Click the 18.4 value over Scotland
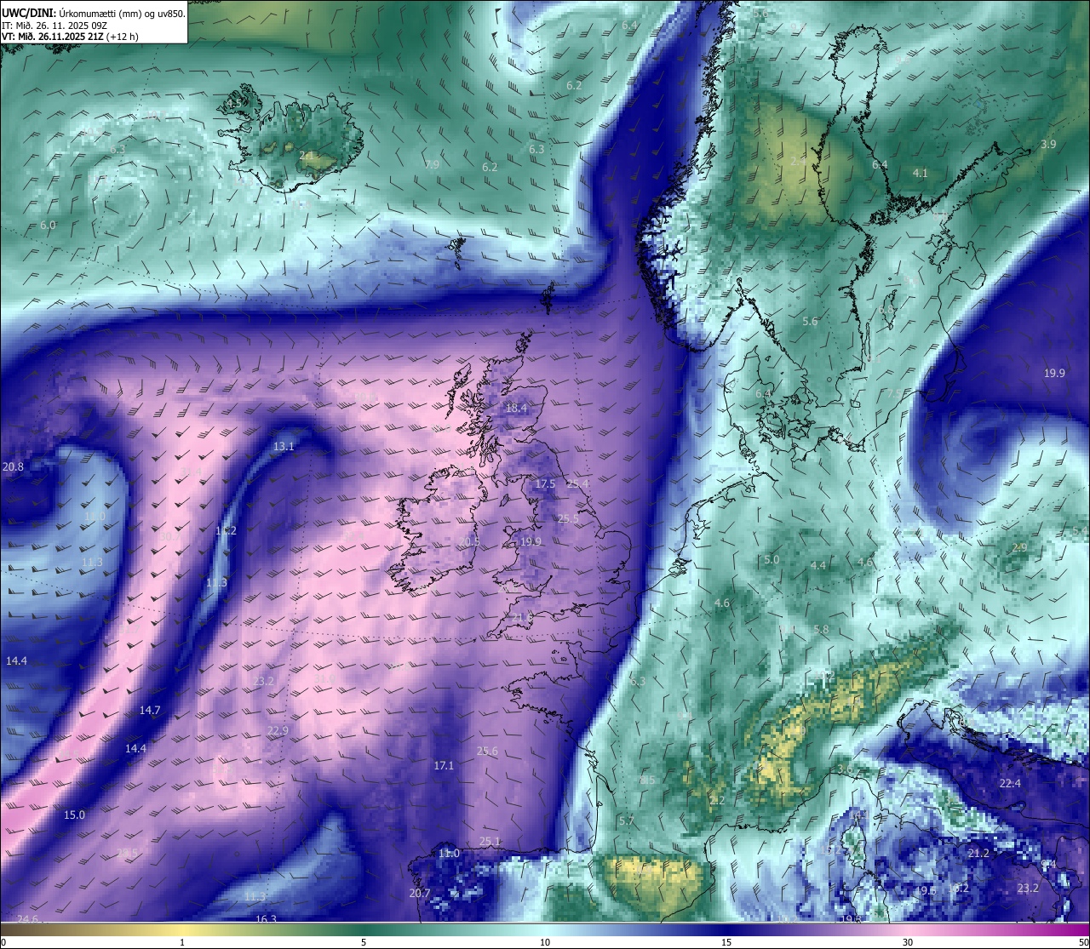 (x=517, y=409)
